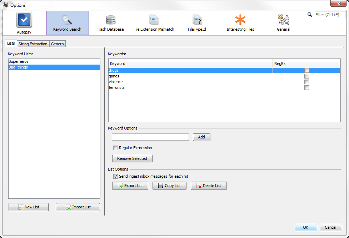
Task: Open the General wrench-and-gear category
Action: tap(283, 23)
